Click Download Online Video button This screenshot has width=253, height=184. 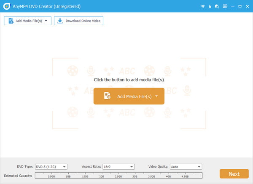tap(78, 21)
